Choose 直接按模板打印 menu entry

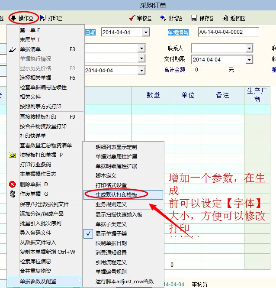coord(38,116)
